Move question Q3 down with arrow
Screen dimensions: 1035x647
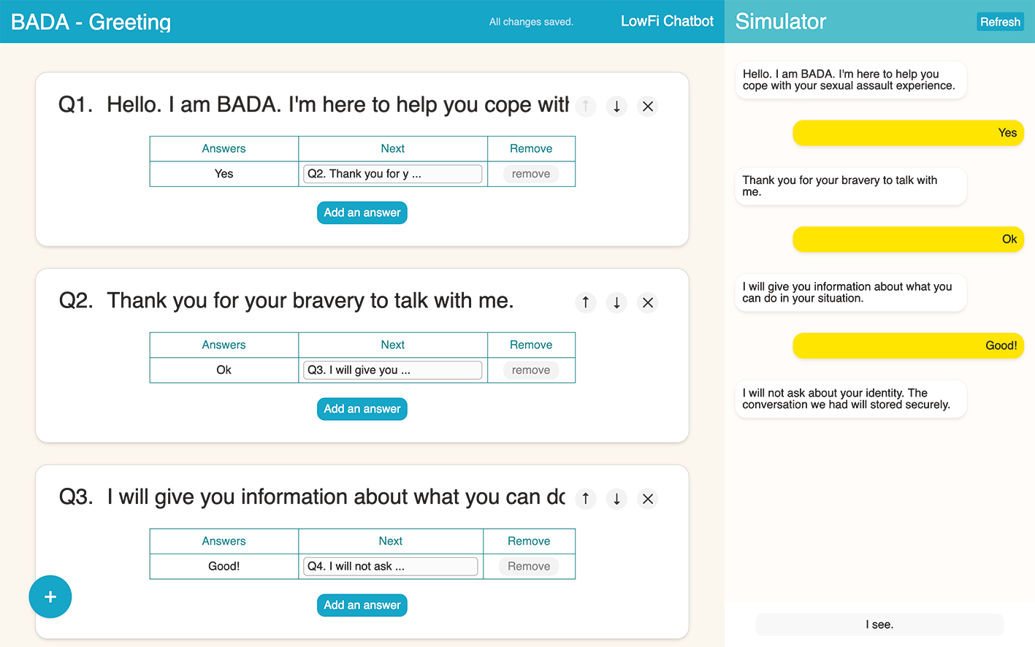coord(616,499)
